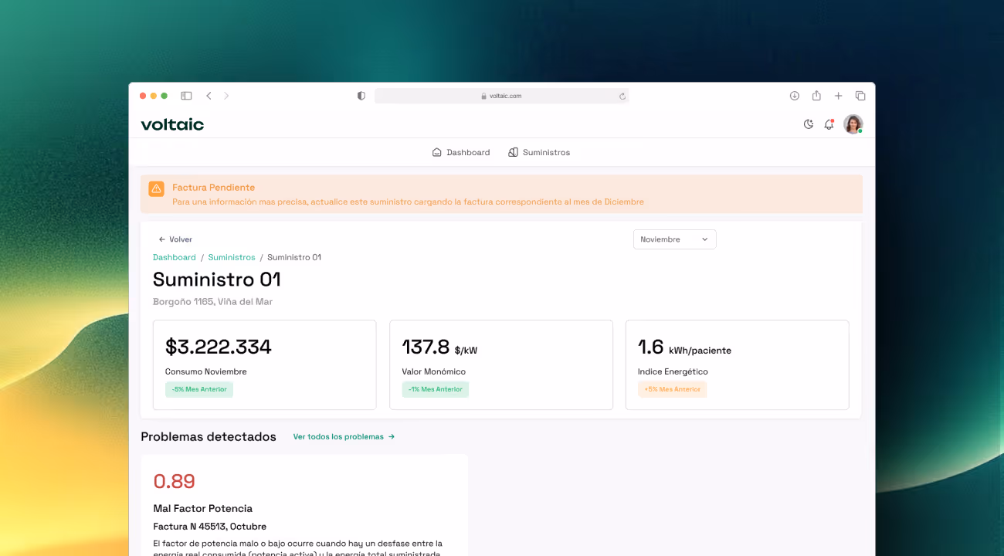The image size is (1004, 556).
Task: Click the Problemas detectados heading
Action: [x=209, y=436]
